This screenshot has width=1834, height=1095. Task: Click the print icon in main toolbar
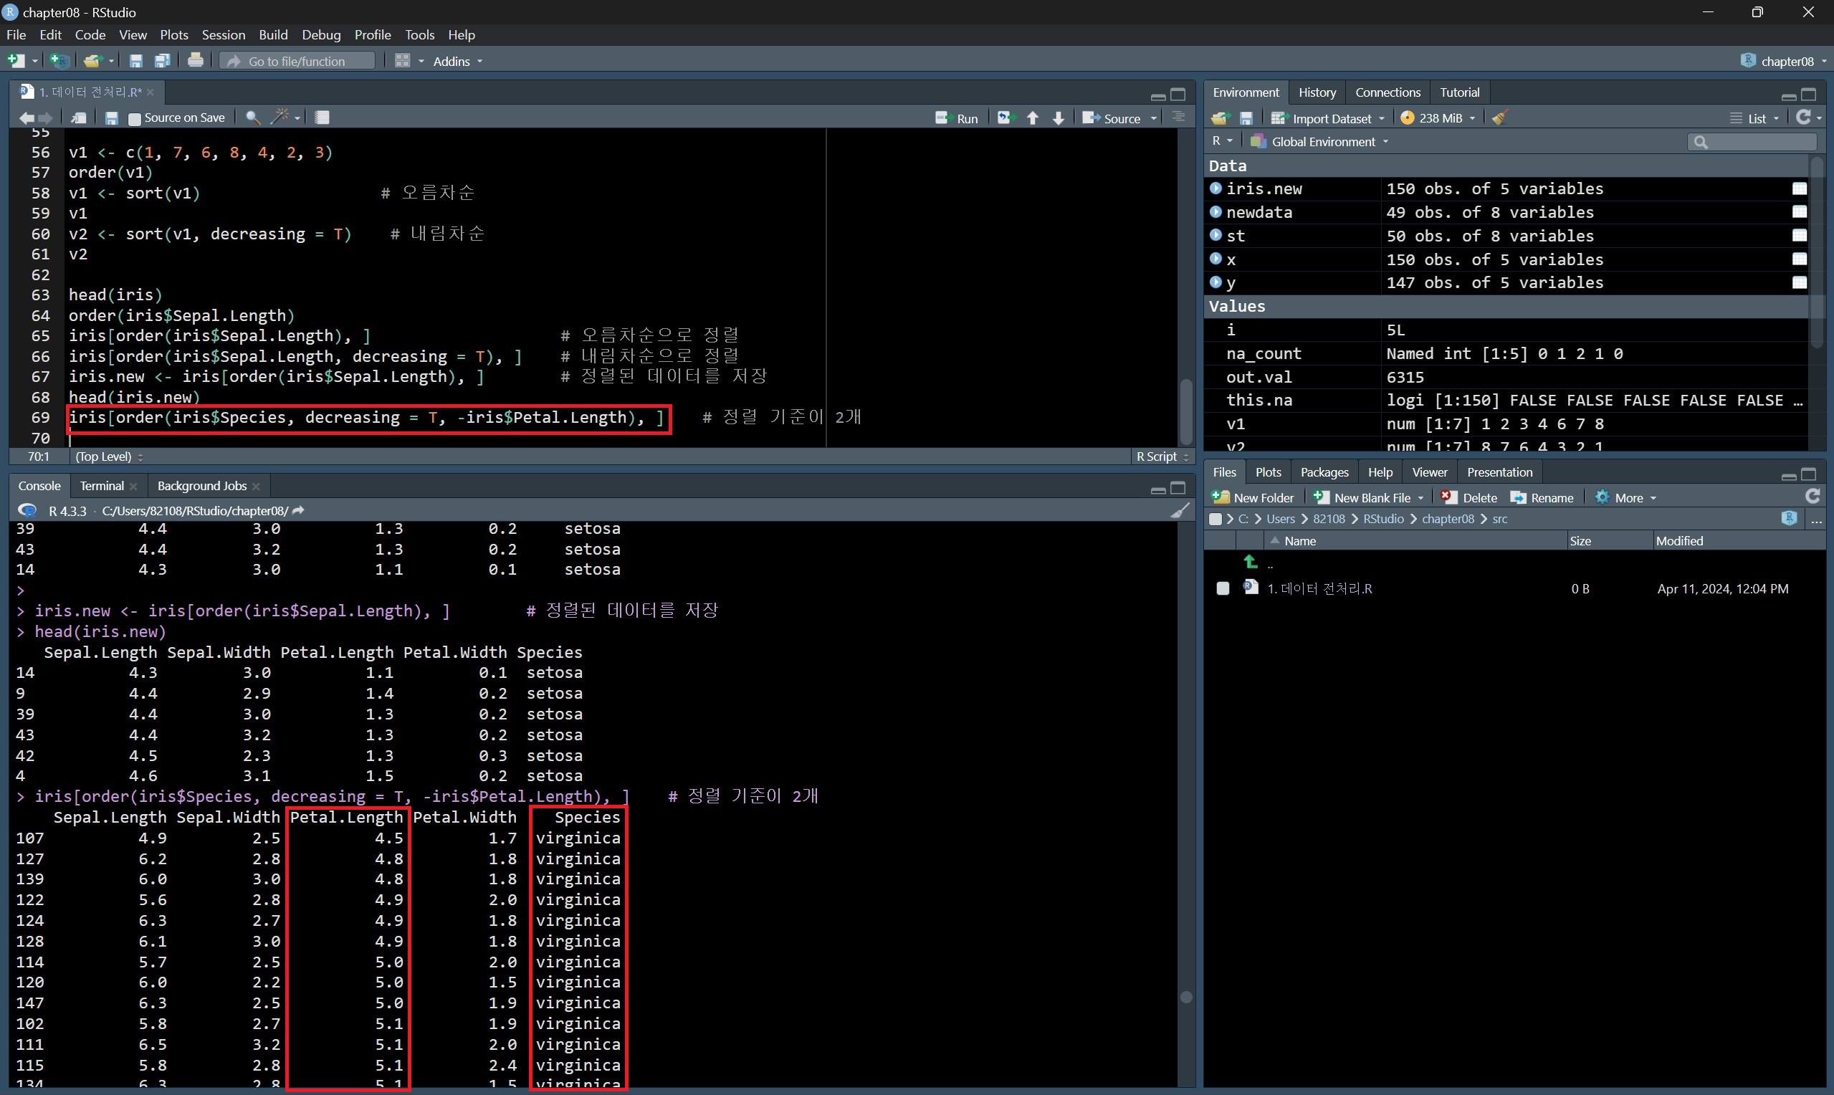196,60
